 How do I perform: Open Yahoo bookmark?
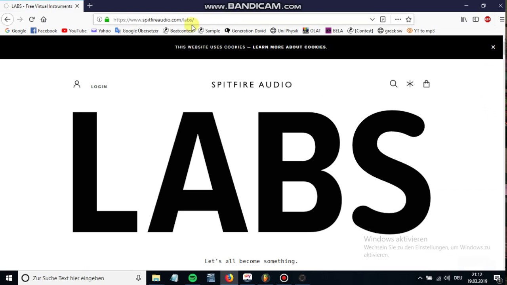[101, 30]
